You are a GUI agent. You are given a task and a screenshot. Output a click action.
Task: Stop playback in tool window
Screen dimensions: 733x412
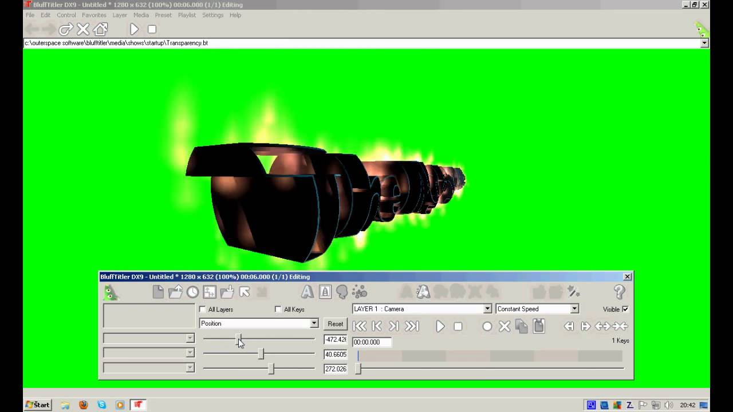click(458, 326)
